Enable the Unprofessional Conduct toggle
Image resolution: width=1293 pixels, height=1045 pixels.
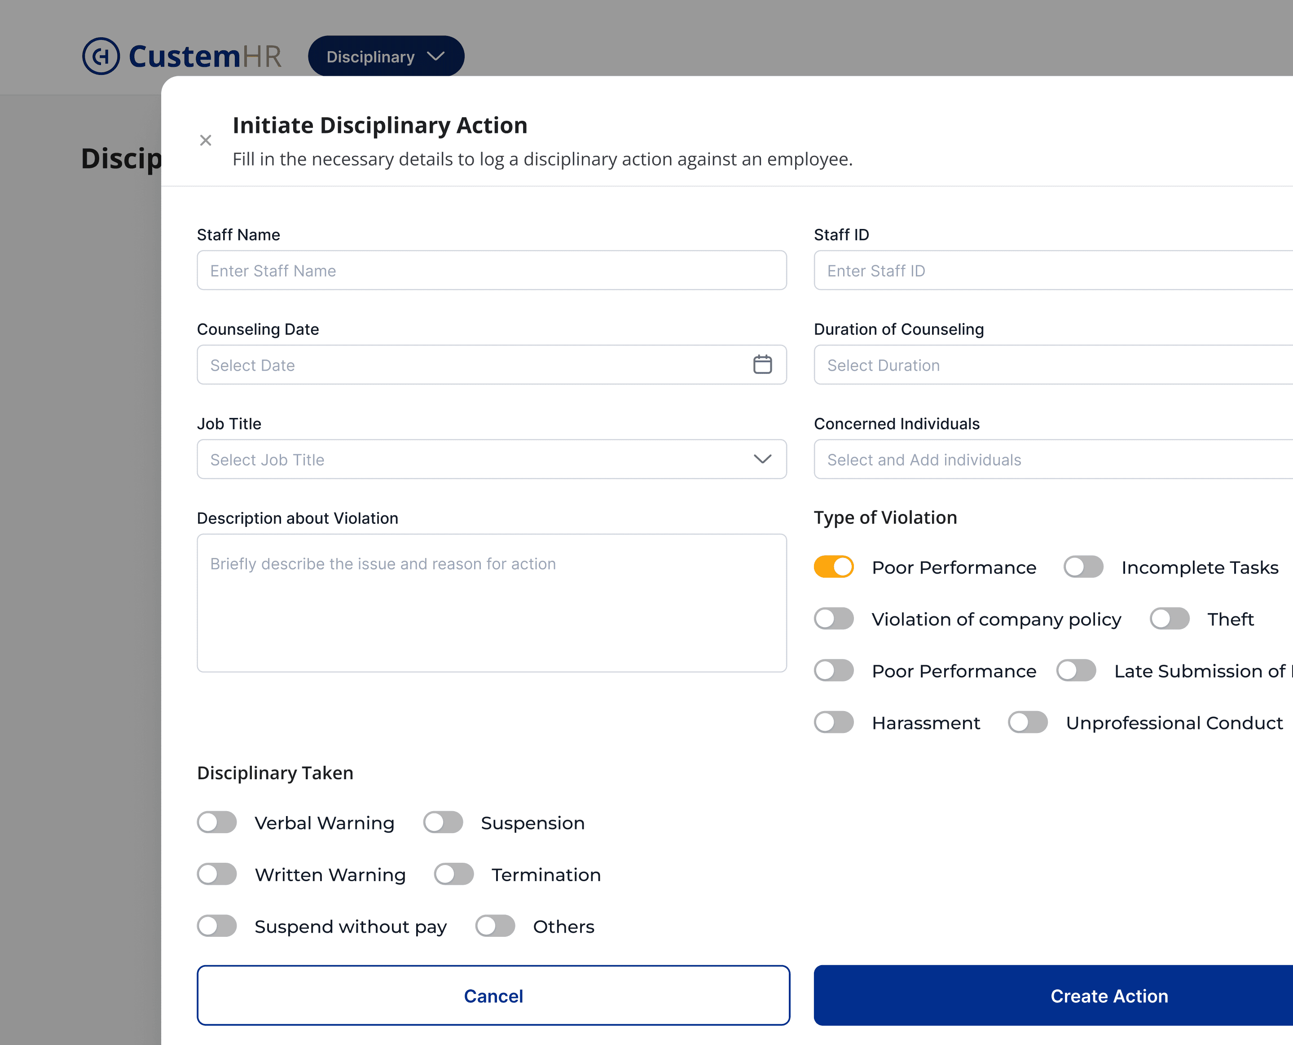(x=1028, y=722)
